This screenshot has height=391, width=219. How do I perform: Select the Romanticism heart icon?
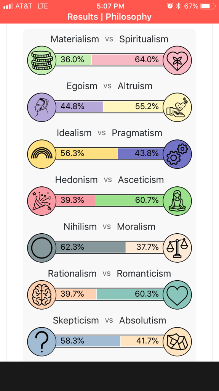pyautogui.click(x=177, y=294)
